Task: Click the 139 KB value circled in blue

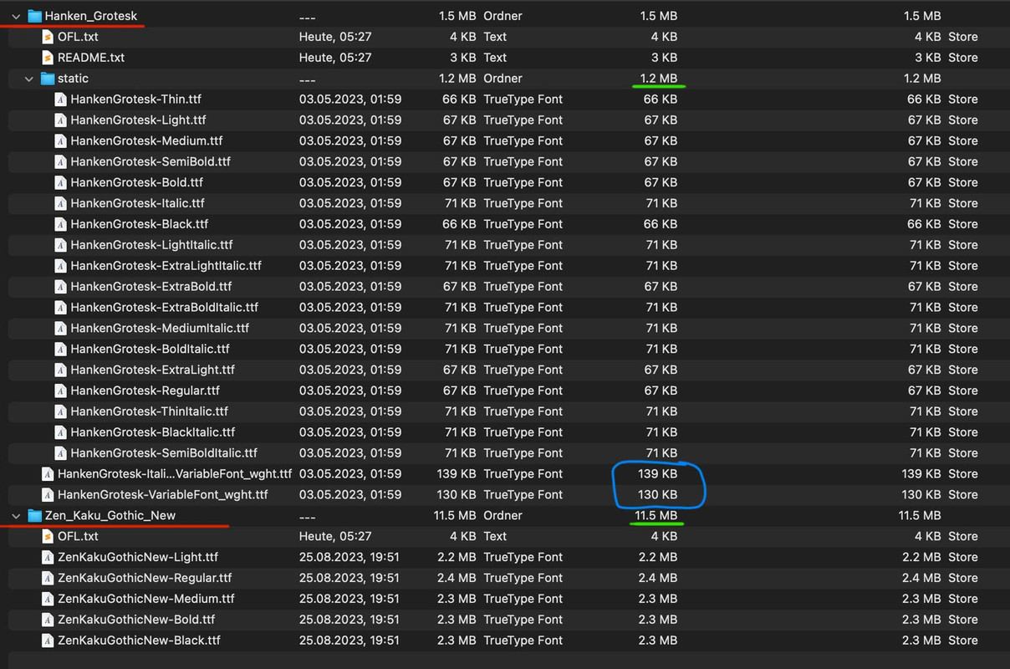Action: (x=657, y=474)
